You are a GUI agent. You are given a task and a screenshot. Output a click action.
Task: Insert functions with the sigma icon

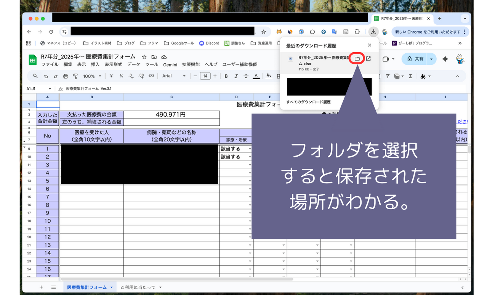(410, 76)
